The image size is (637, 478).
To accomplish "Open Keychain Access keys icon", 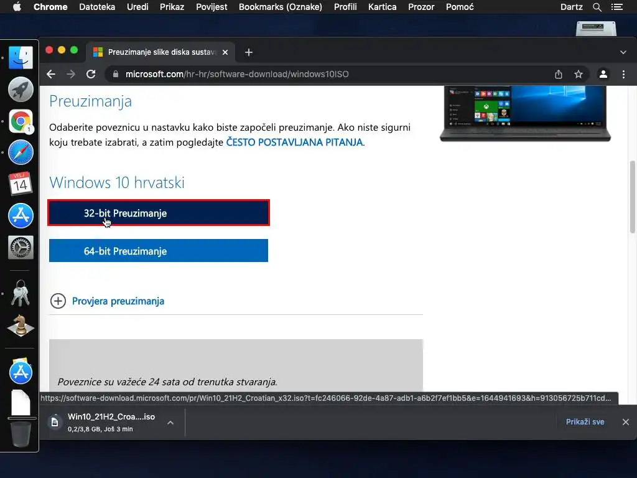I will click(x=21, y=293).
